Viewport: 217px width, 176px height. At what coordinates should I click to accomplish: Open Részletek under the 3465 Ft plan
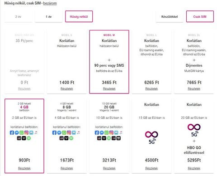click(109, 88)
